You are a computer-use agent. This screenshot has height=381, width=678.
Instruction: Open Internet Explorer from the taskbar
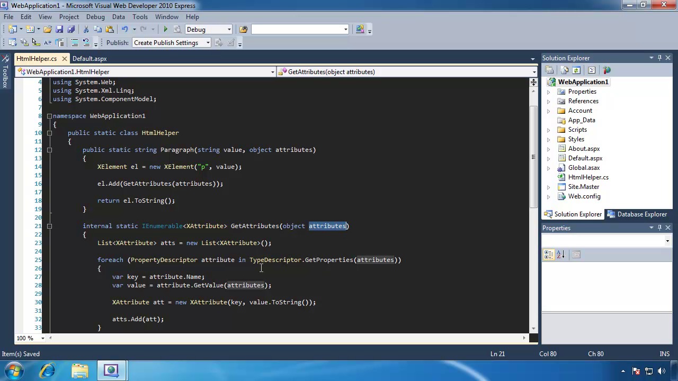coord(47,370)
